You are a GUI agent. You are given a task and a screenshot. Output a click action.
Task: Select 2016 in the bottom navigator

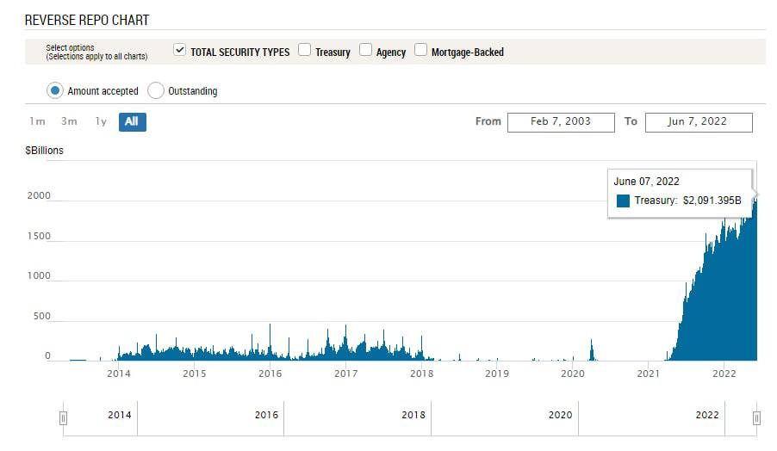(266, 415)
